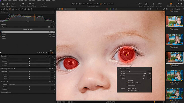The image size is (184, 103).
Task: Remove layer with minus button in Capas
Action: 54,50
